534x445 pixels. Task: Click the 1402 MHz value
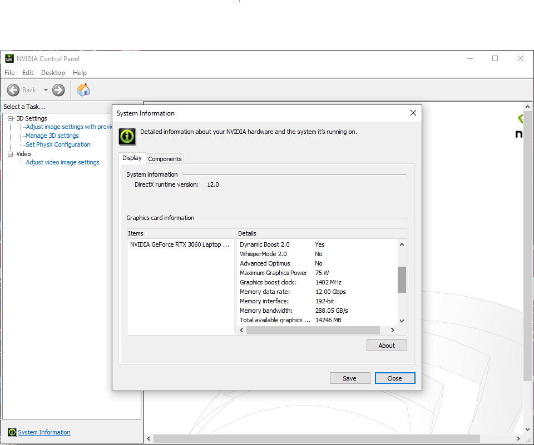pyautogui.click(x=328, y=282)
